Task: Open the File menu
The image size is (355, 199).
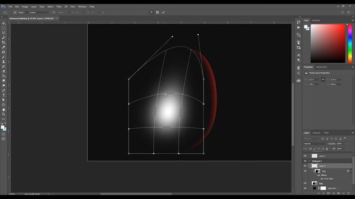Action: pos(11,7)
